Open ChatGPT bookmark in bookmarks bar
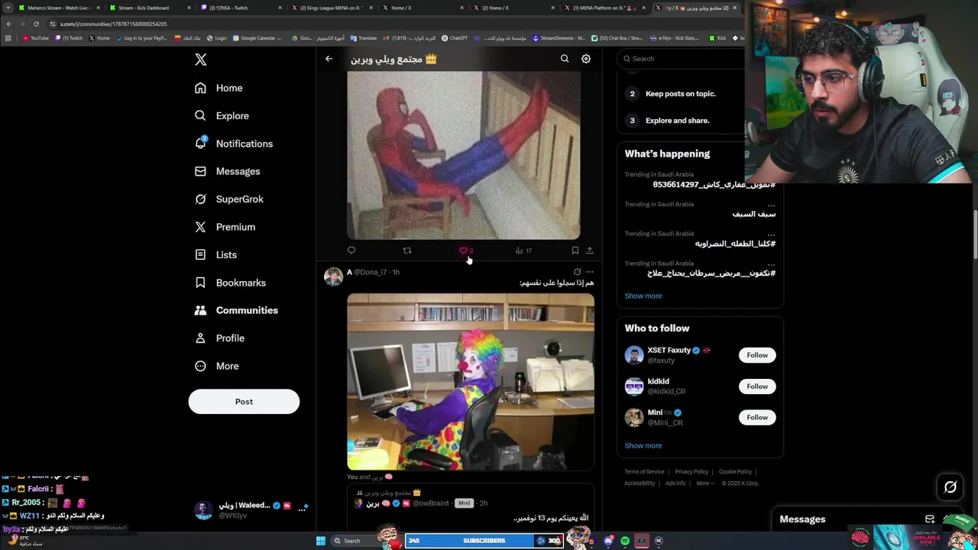The image size is (978, 550). click(x=455, y=38)
